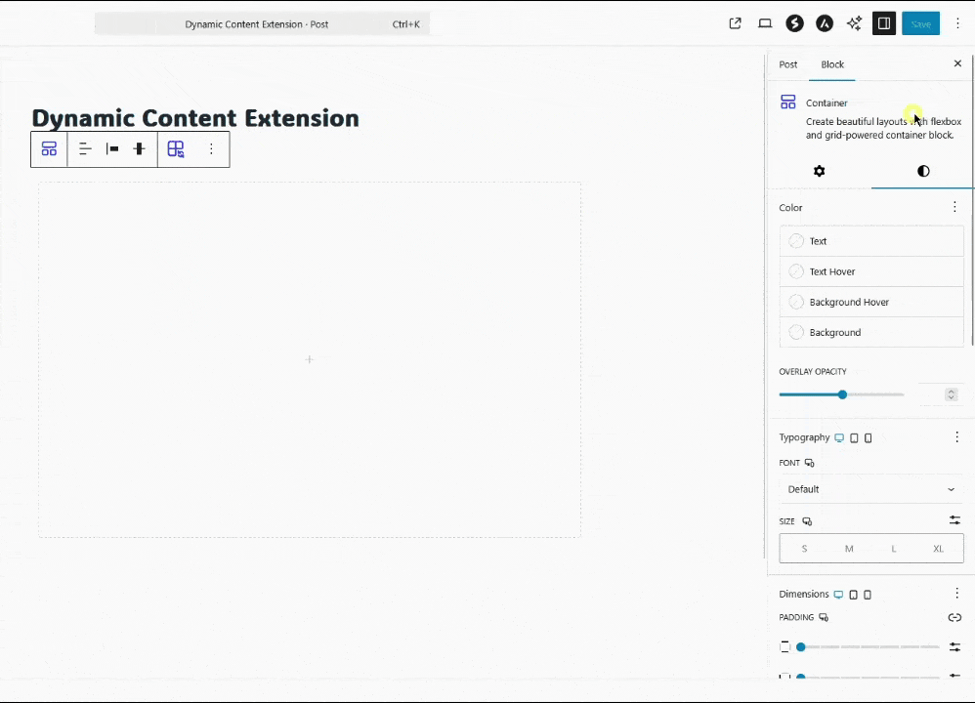Open block toolbar options (three dots)

click(211, 149)
